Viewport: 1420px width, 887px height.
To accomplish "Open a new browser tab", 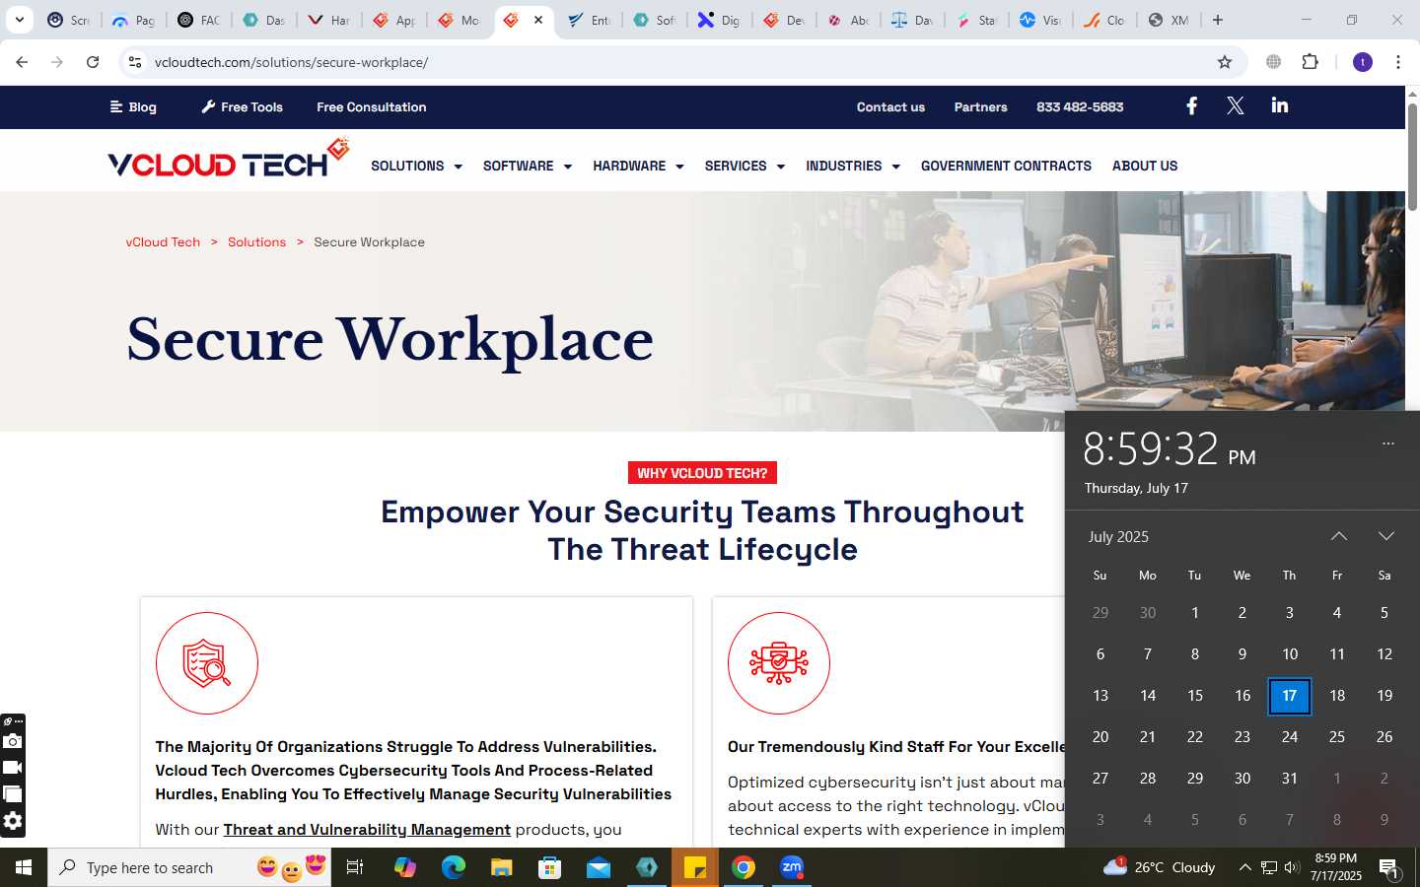I will pos(1218,20).
